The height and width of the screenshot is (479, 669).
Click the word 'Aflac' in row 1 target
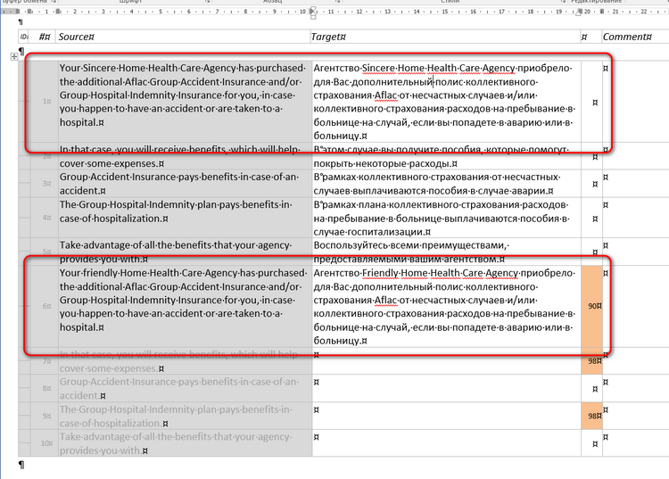(385, 95)
